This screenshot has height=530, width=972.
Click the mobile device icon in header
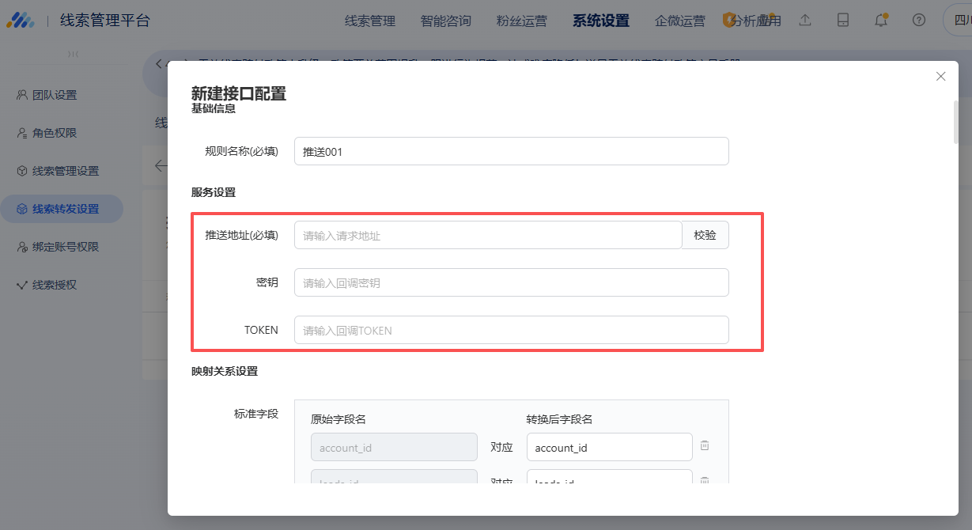coord(843,21)
